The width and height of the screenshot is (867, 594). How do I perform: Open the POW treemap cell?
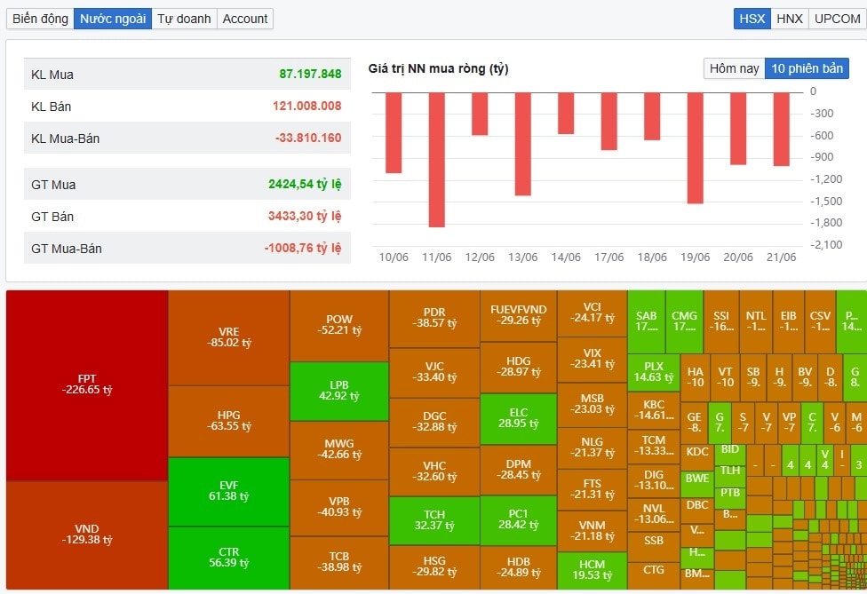(339, 326)
